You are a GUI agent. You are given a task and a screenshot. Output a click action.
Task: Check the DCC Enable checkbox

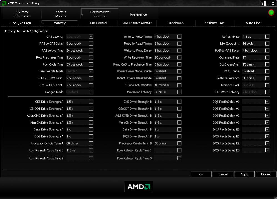click(267, 71)
